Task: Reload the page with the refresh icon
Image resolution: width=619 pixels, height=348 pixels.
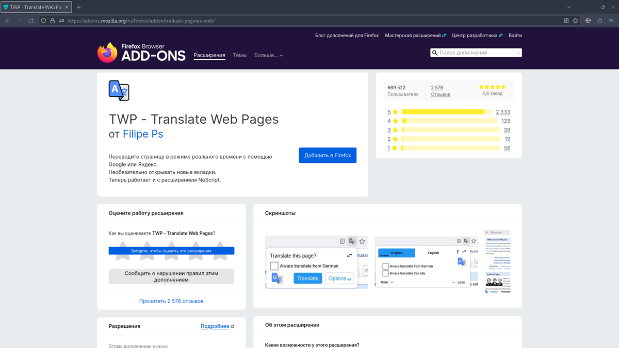Action: click(31, 21)
